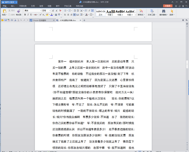Toggle Italic formatting
Screen dimensions: 189x152
pyautogui.click(x=28, y=14)
